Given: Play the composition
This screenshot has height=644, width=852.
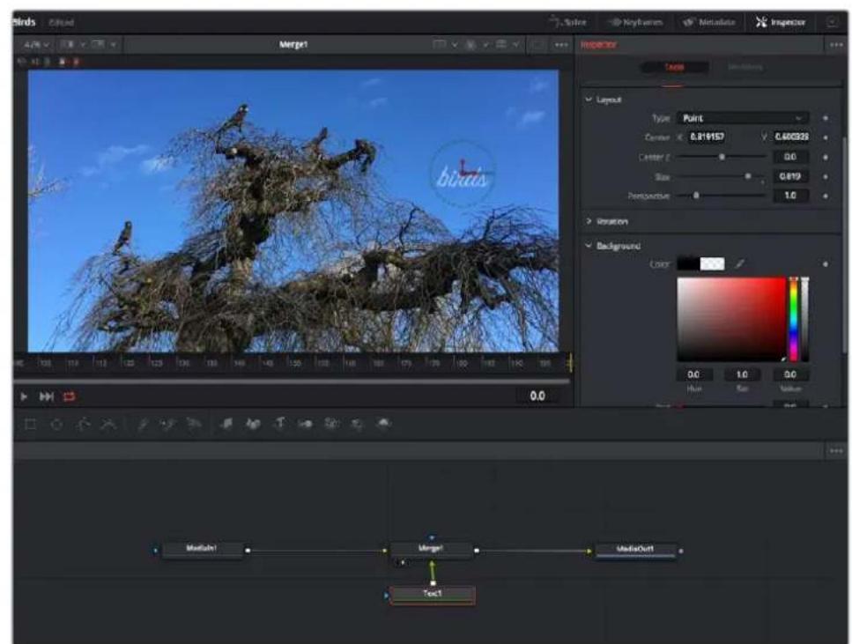Looking at the screenshot, I should 24,396.
